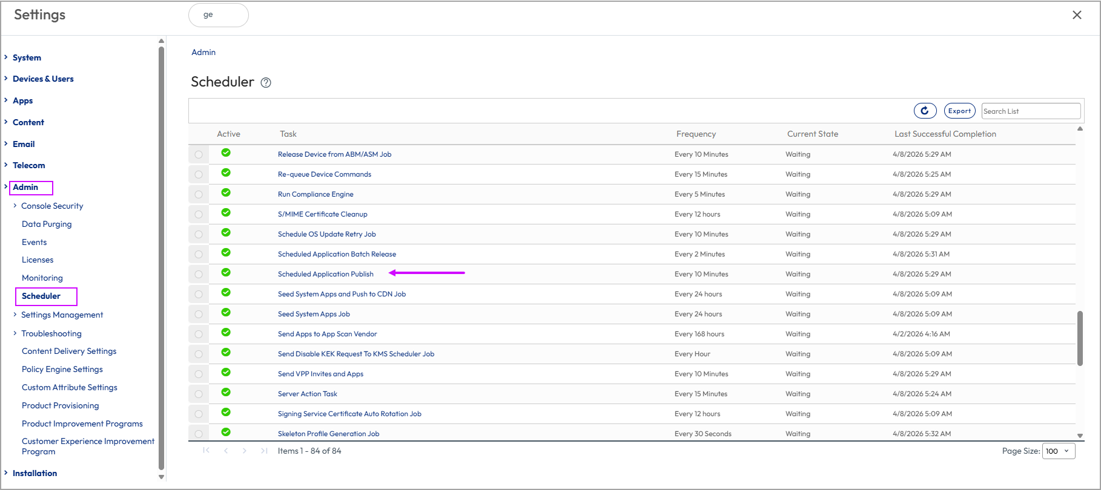Go to first page of list
The height and width of the screenshot is (490, 1101).
click(206, 451)
